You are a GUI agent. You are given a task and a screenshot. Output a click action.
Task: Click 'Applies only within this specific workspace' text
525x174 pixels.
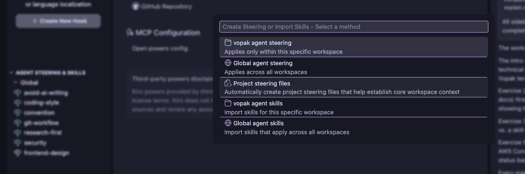pyautogui.click(x=283, y=52)
